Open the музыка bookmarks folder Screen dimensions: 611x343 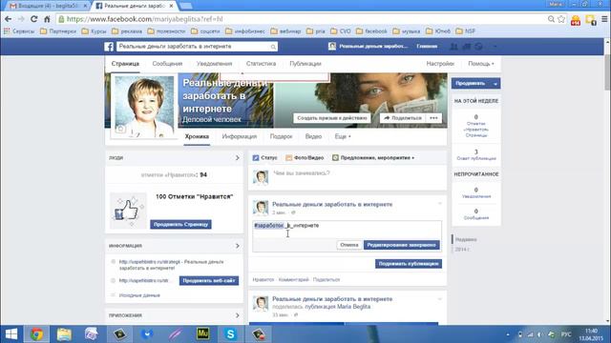[407, 31]
